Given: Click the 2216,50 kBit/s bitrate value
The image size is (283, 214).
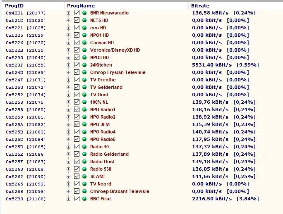Looking at the screenshot, I should 212,199.
